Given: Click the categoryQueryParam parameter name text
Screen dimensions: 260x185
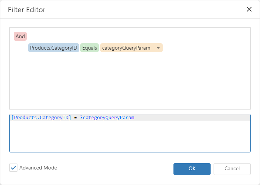Looking at the screenshot, I should pyautogui.click(x=126, y=48).
